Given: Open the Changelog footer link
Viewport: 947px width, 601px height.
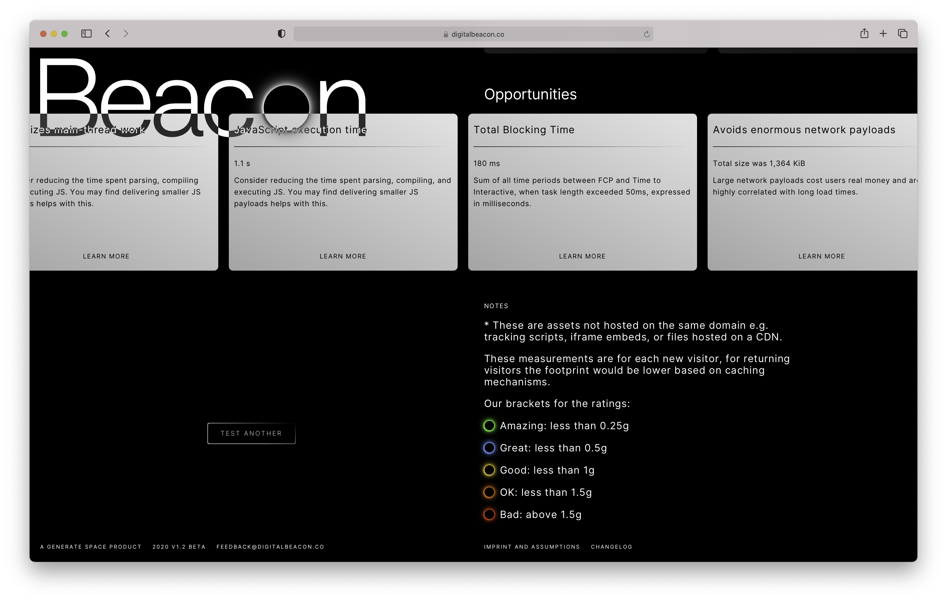Looking at the screenshot, I should [611, 547].
